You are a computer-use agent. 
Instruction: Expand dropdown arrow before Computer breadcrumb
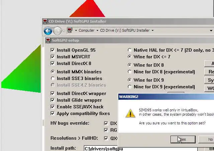76,30
